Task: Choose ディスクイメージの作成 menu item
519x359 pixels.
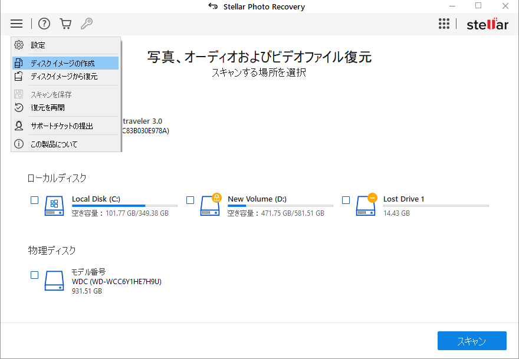Action: coord(65,63)
